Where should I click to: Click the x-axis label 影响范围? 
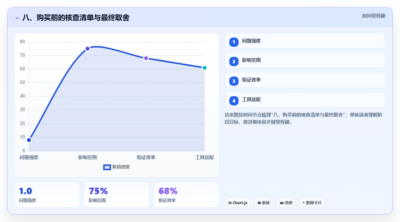87,157
